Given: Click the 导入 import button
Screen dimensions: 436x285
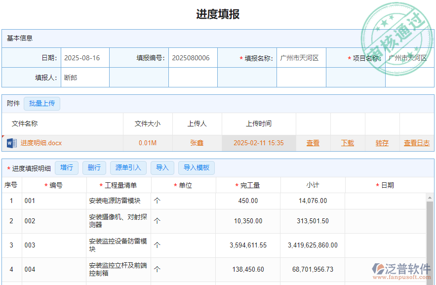Looking at the screenshot, I should 162,167.
